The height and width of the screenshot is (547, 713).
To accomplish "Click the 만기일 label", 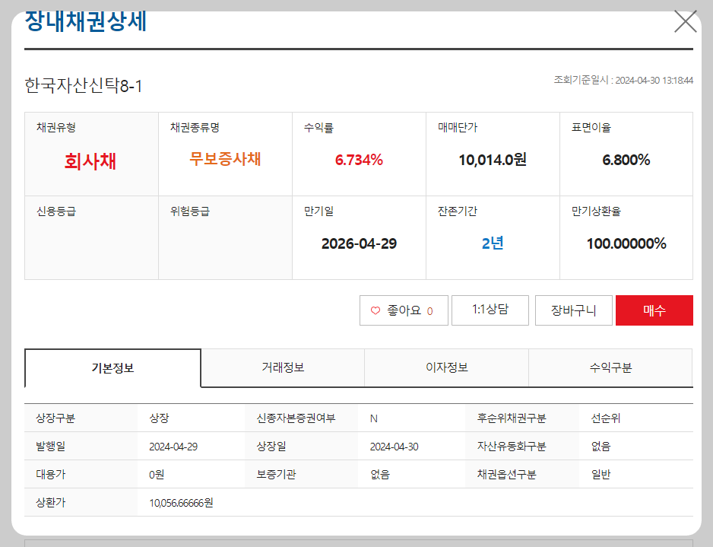I will [x=318, y=211].
